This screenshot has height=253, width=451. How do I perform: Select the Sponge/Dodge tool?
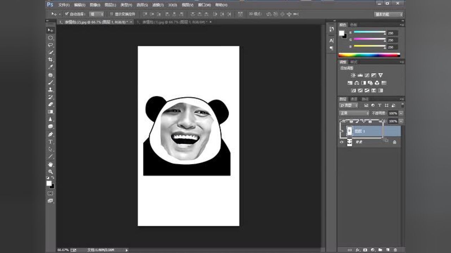(x=50, y=126)
